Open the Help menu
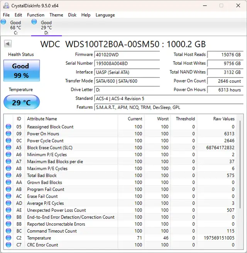This screenshot has width=247, height=253. tap(86, 15)
